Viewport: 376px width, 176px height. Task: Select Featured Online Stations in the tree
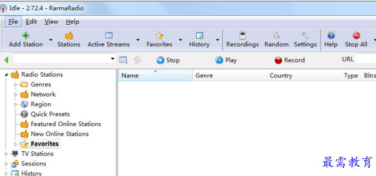[66, 124]
